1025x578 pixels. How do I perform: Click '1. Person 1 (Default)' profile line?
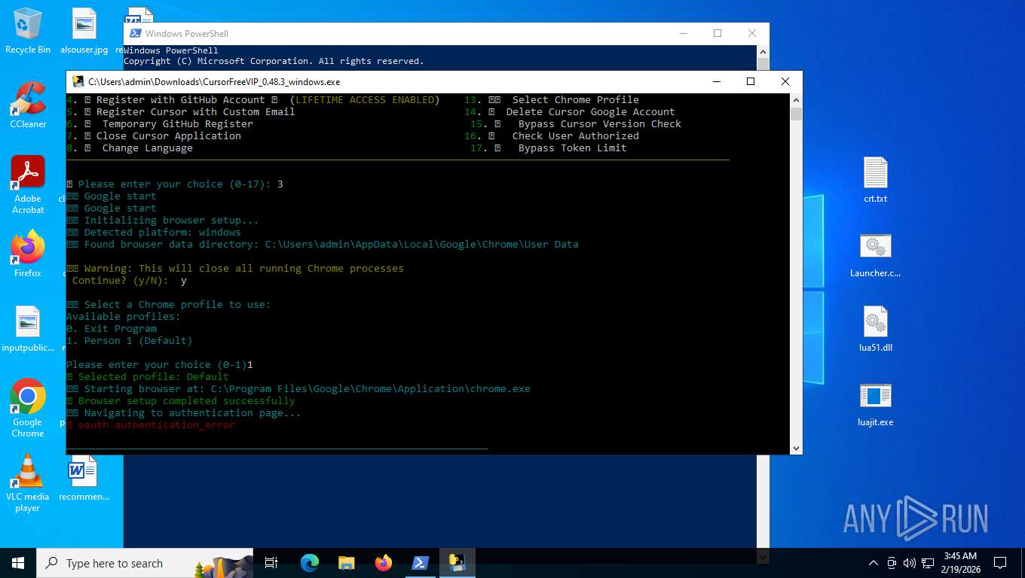click(130, 341)
